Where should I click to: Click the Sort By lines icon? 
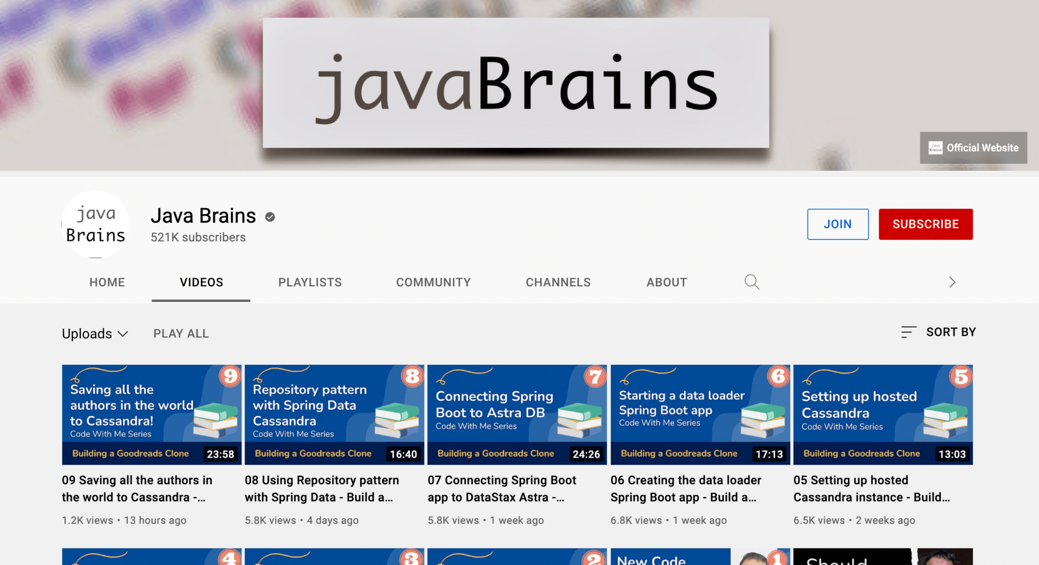pyautogui.click(x=908, y=332)
